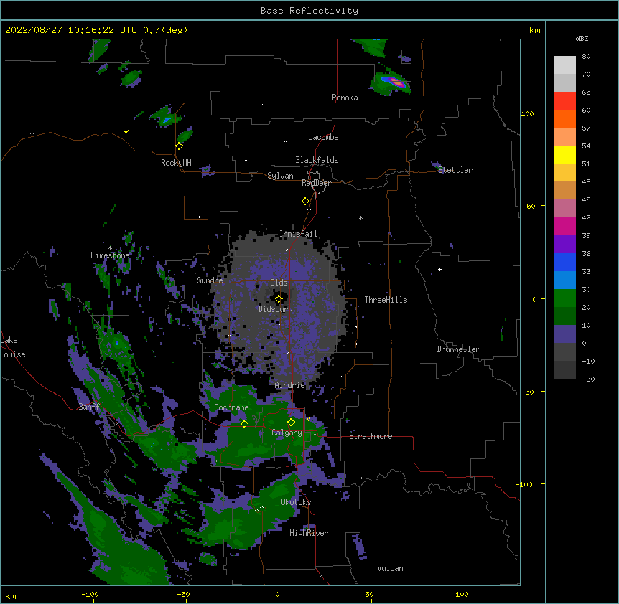Click the Lacombe city label

[323, 137]
